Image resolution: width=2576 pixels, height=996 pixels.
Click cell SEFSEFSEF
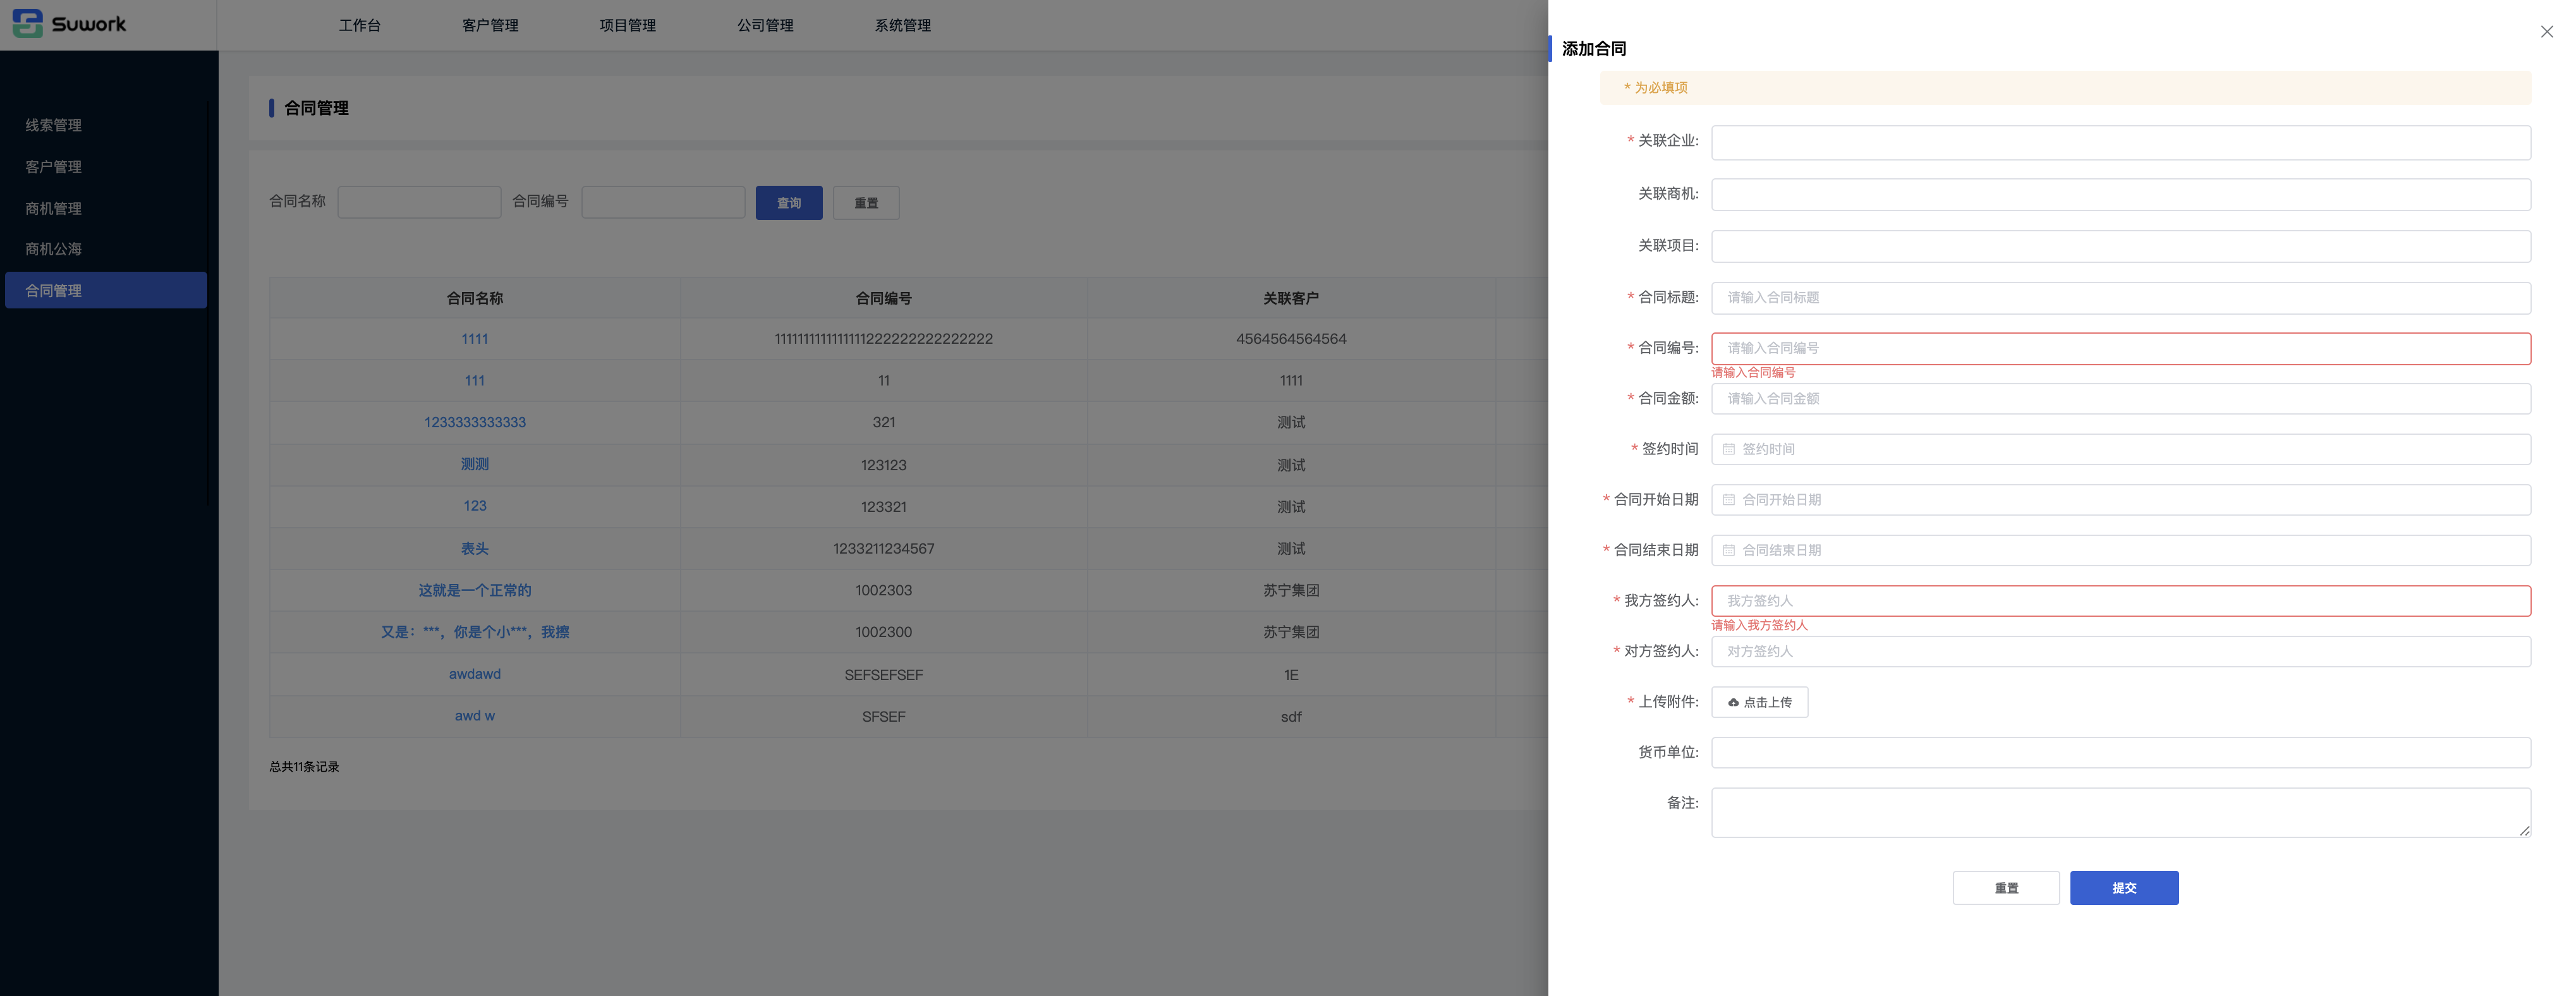point(884,675)
